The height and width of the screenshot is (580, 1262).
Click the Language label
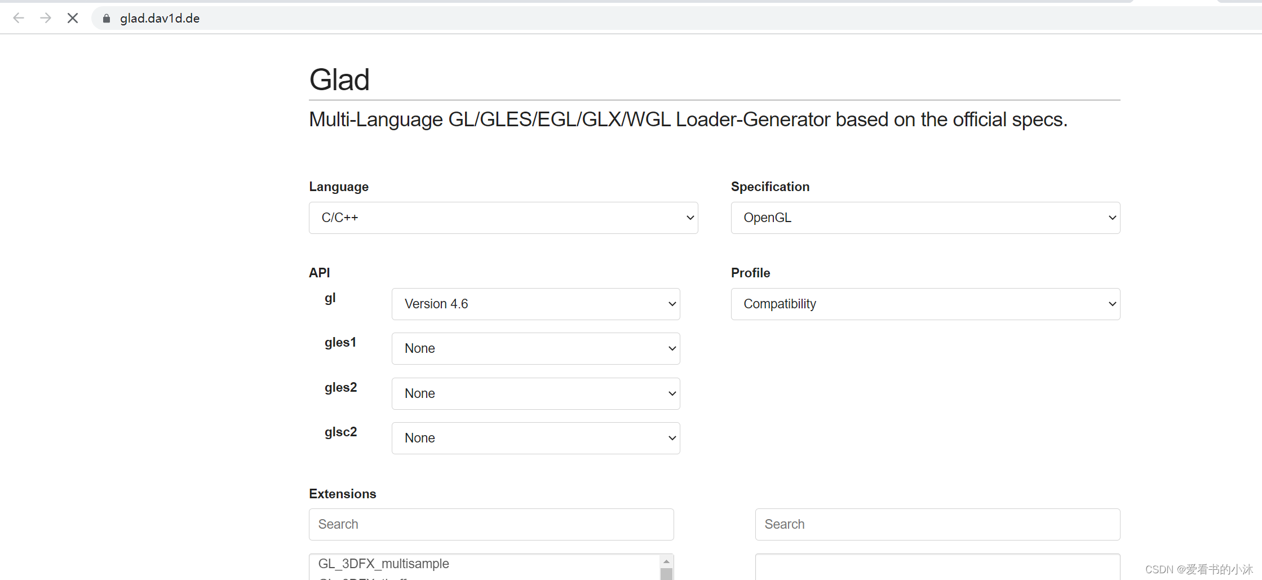tap(339, 187)
